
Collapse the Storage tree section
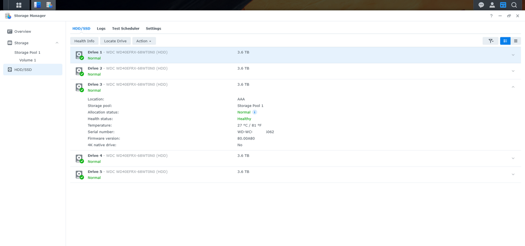coord(57,43)
